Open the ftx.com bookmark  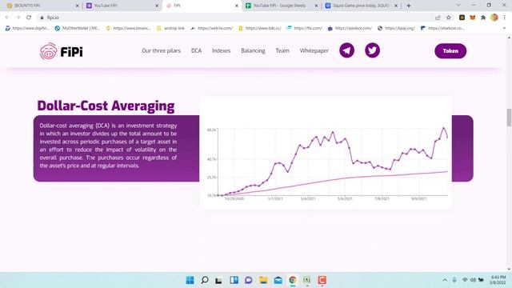(x=304, y=29)
